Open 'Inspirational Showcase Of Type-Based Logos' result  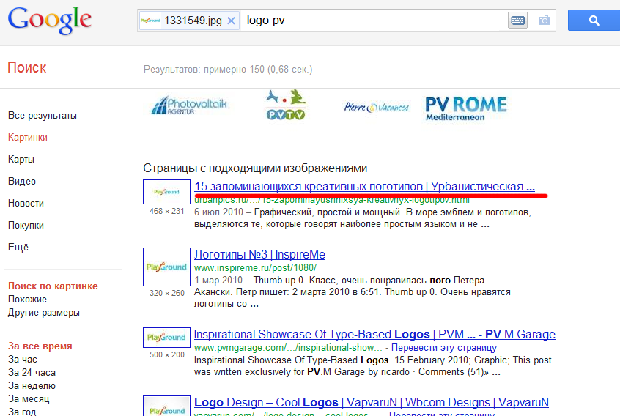[374, 334]
